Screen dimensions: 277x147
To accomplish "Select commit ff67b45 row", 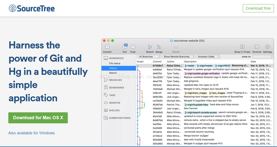I will [x=205, y=85].
